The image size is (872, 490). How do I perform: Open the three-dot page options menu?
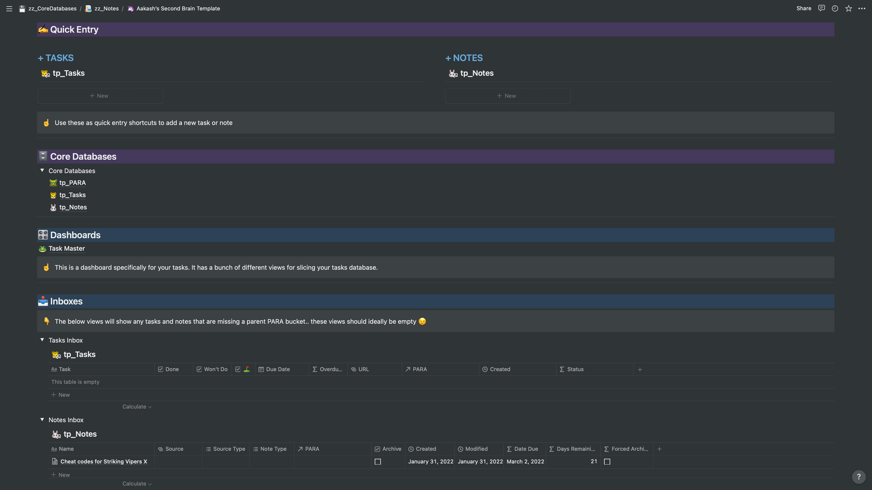click(862, 8)
